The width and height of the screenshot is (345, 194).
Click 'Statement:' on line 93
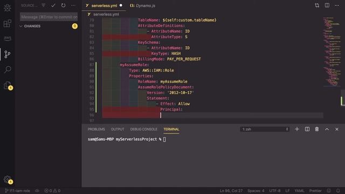point(158,98)
